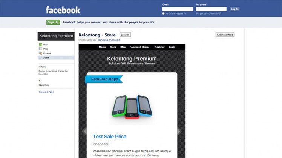Open Blog in store navigation menu
Viewport: 282px width, 158px height.
[x=123, y=47]
